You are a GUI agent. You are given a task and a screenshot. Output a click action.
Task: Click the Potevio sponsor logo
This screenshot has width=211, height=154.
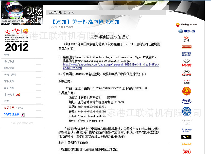[x=187, y=130]
